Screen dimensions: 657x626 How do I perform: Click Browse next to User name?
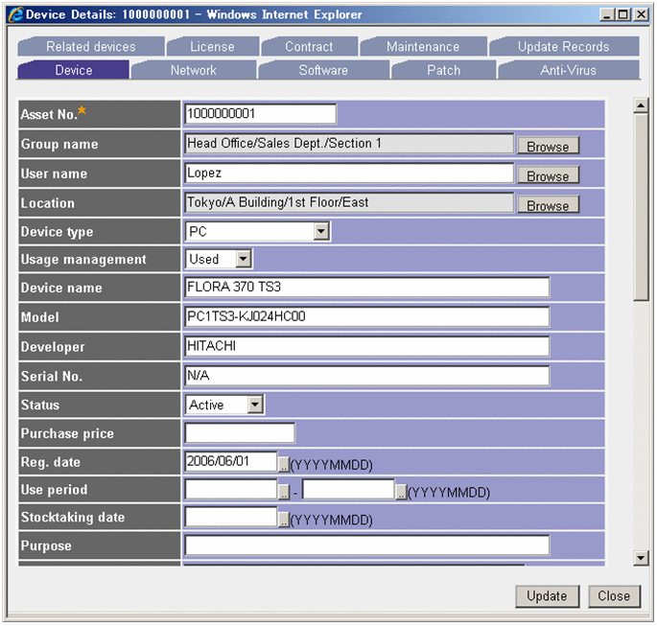(x=548, y=176)
